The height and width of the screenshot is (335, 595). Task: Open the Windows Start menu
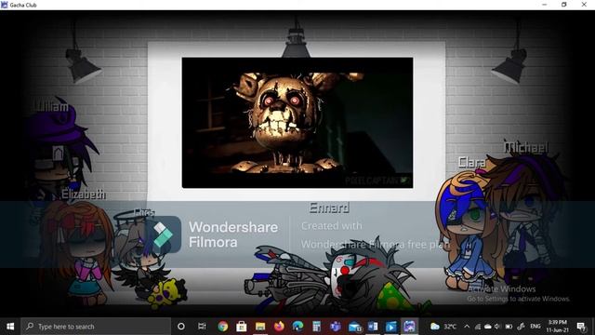[x=10, y=327]
